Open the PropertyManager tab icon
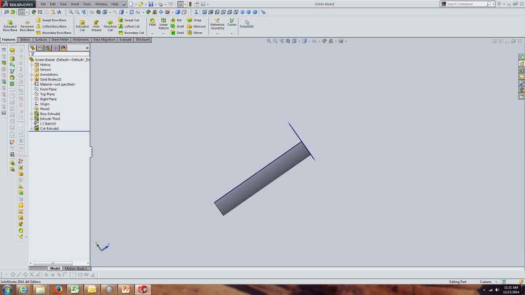 click(40, 48)
